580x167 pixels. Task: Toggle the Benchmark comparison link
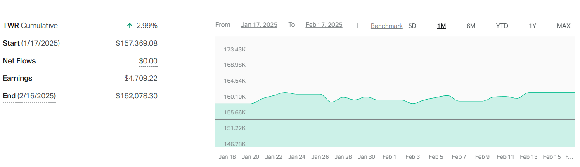click(386, 26)
